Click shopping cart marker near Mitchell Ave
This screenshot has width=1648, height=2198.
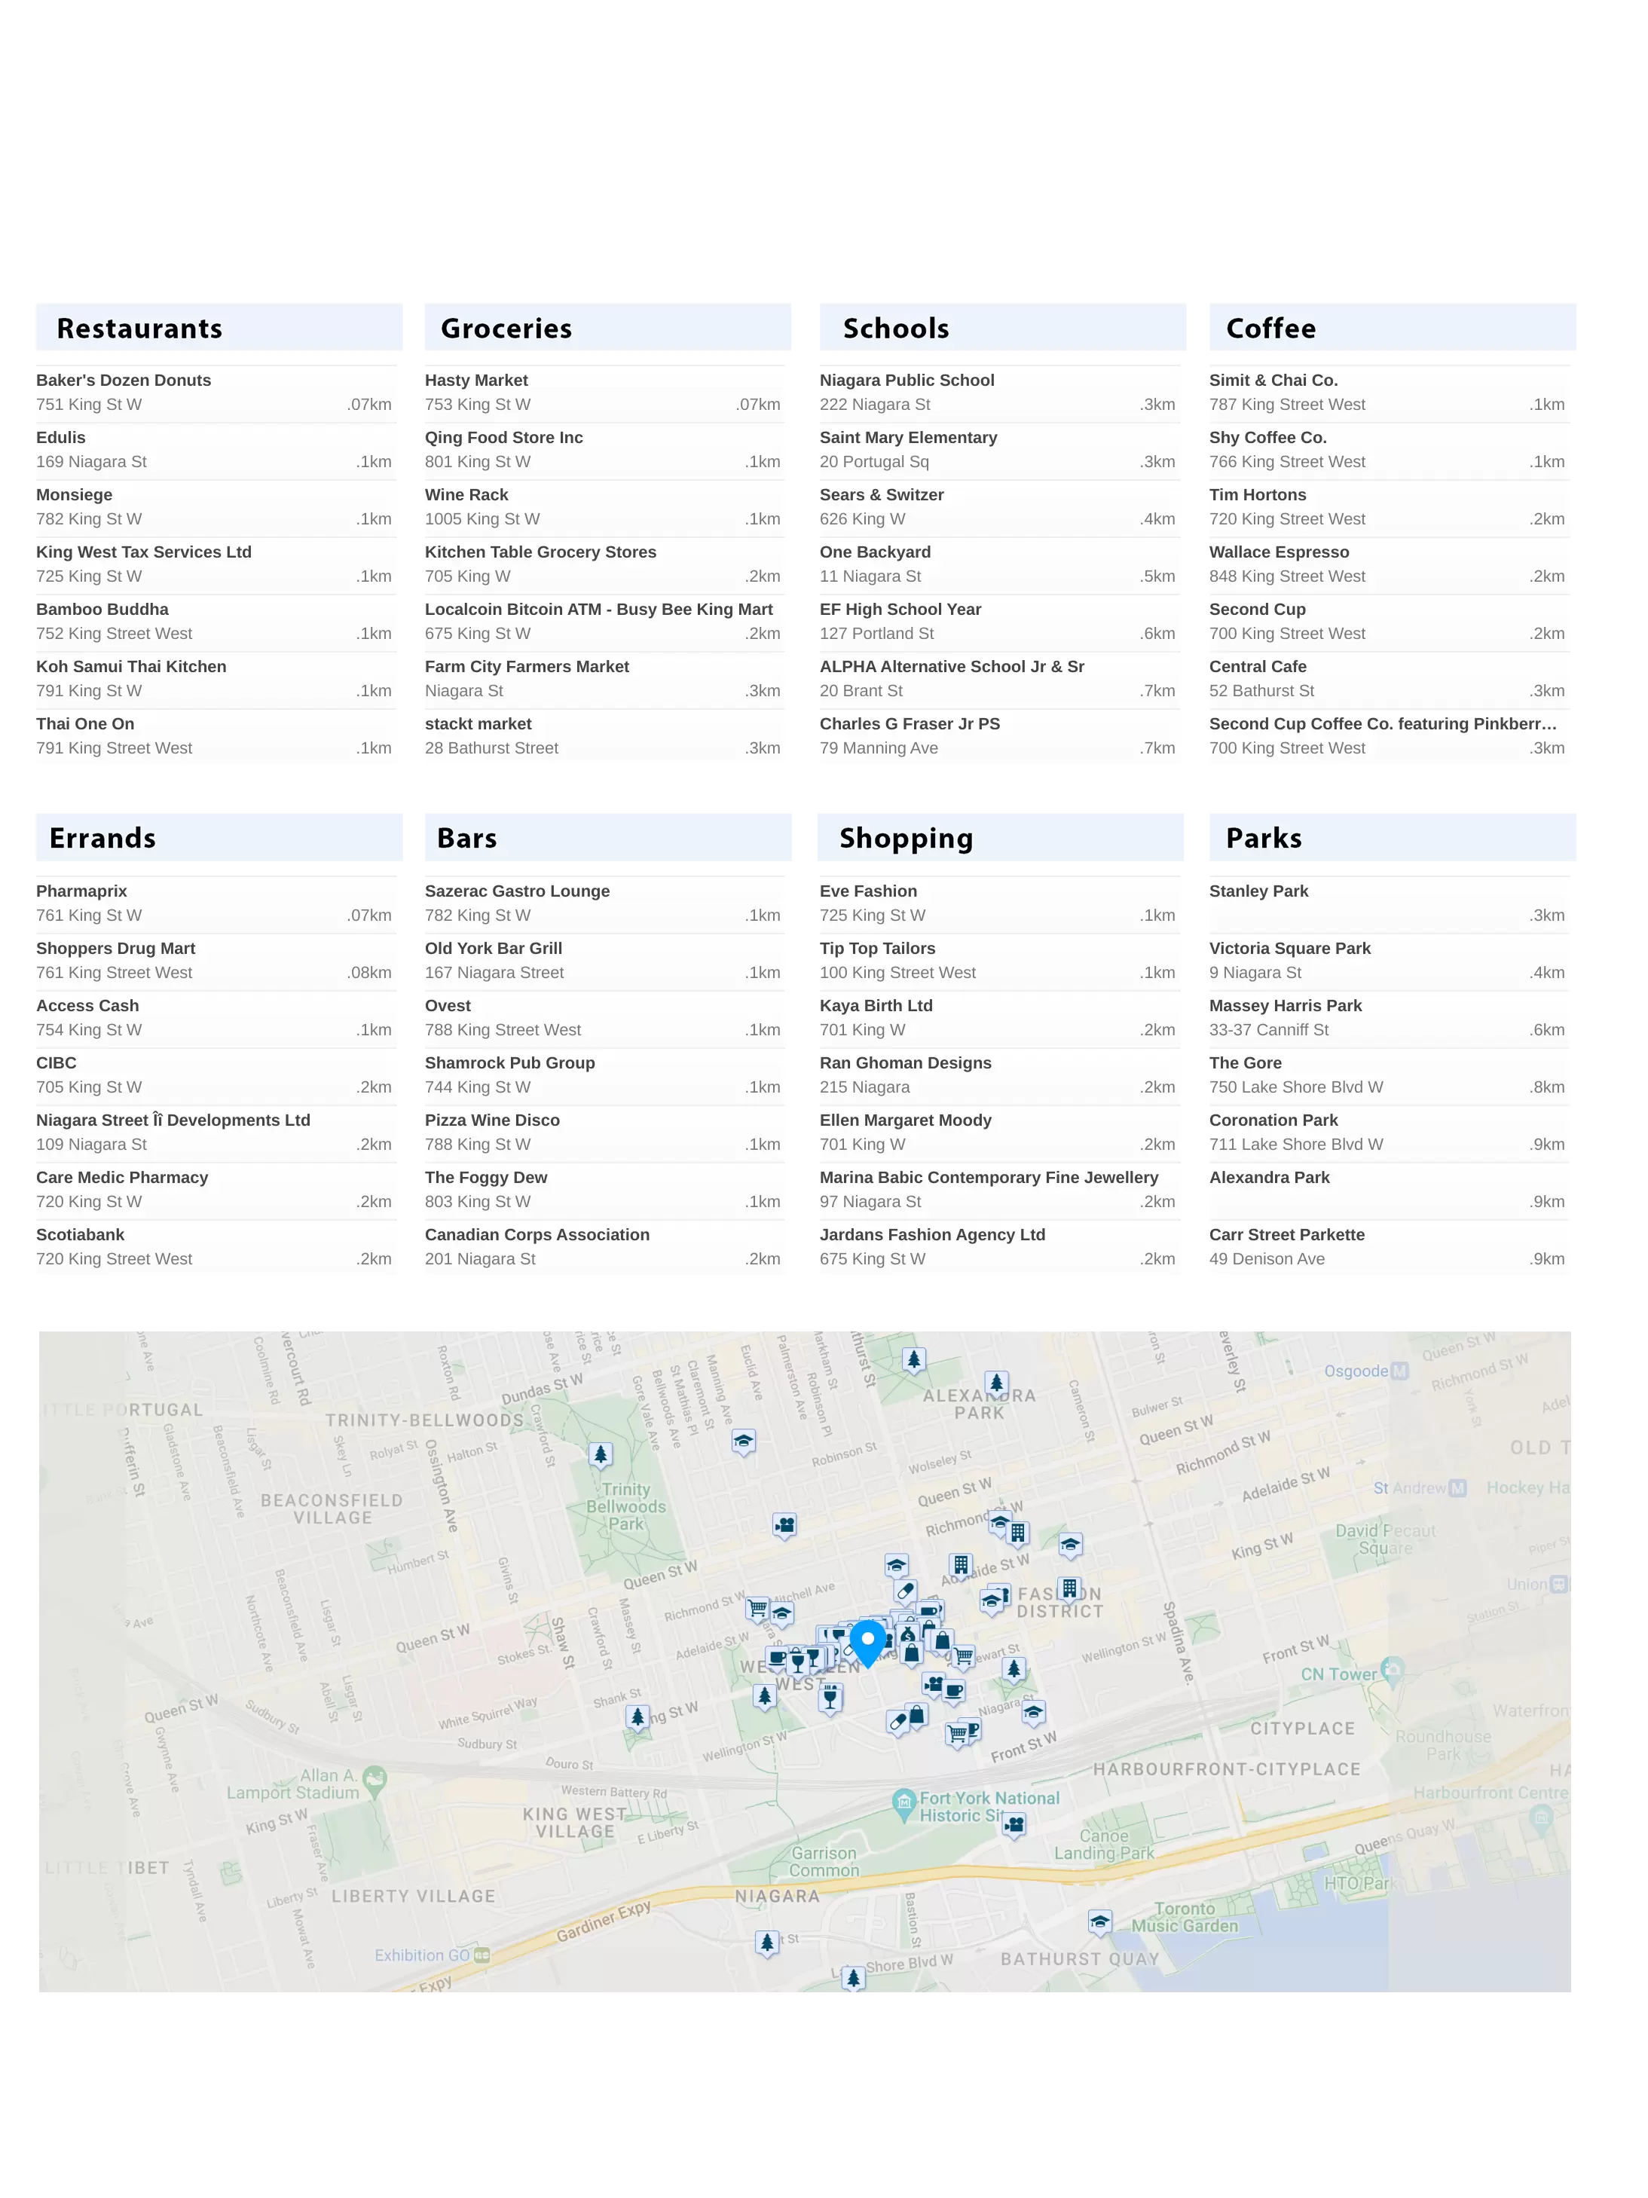pyautogui.click(x=757, y=1606)
